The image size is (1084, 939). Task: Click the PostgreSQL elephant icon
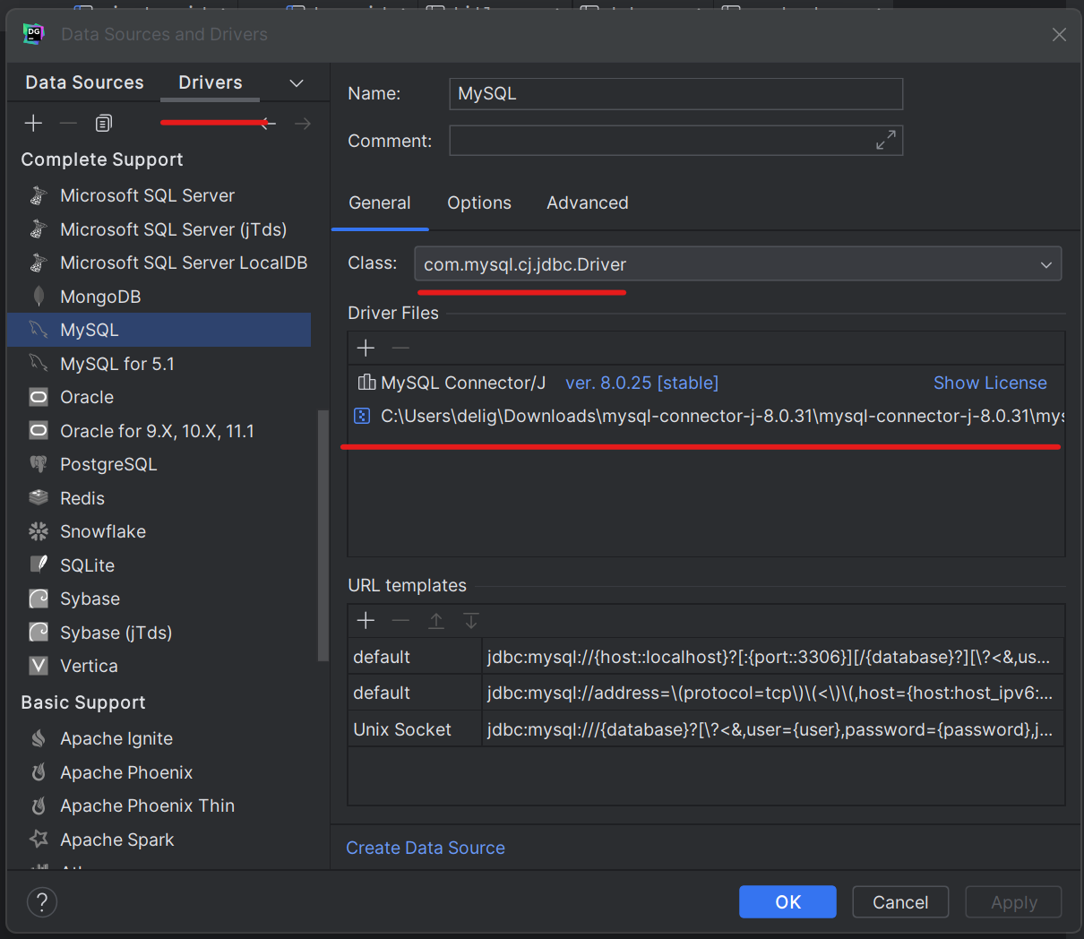click(x=39, y=464)
